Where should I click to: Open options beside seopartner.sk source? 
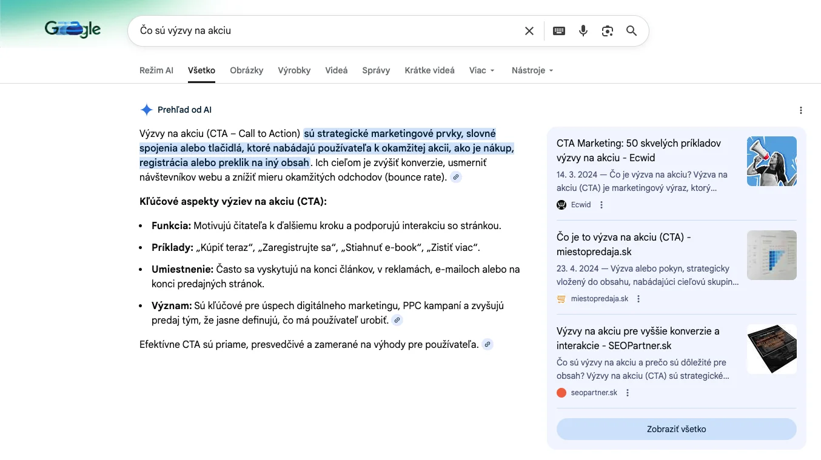tap(628, 393)
